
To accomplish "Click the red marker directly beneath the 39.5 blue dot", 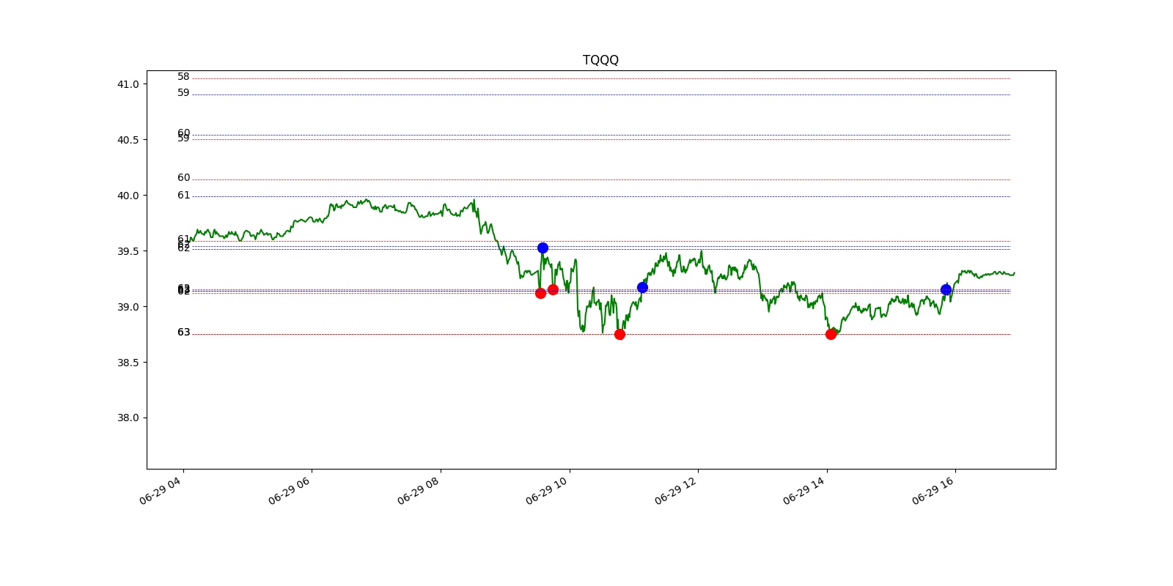I will [x=540, y=293].
